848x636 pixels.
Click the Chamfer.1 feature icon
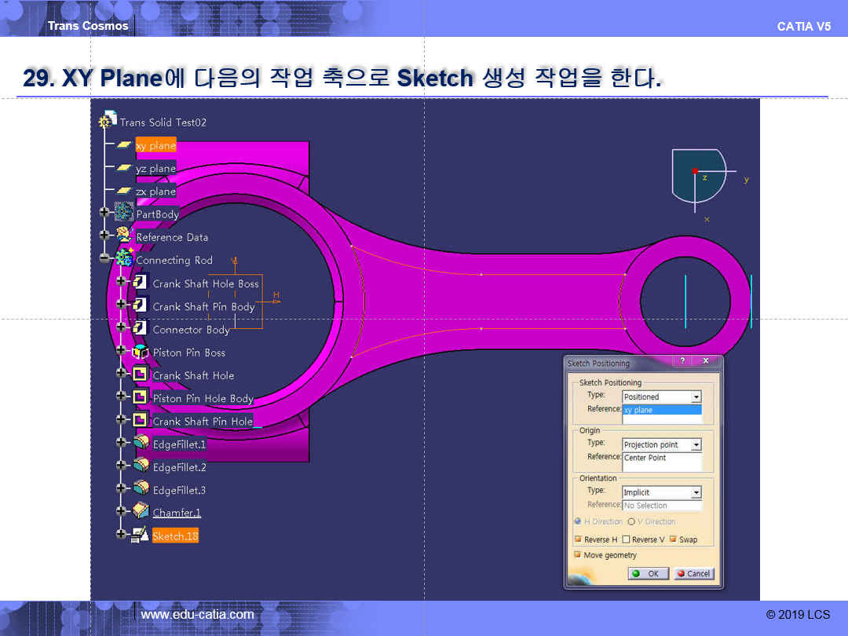coord(141,512)
